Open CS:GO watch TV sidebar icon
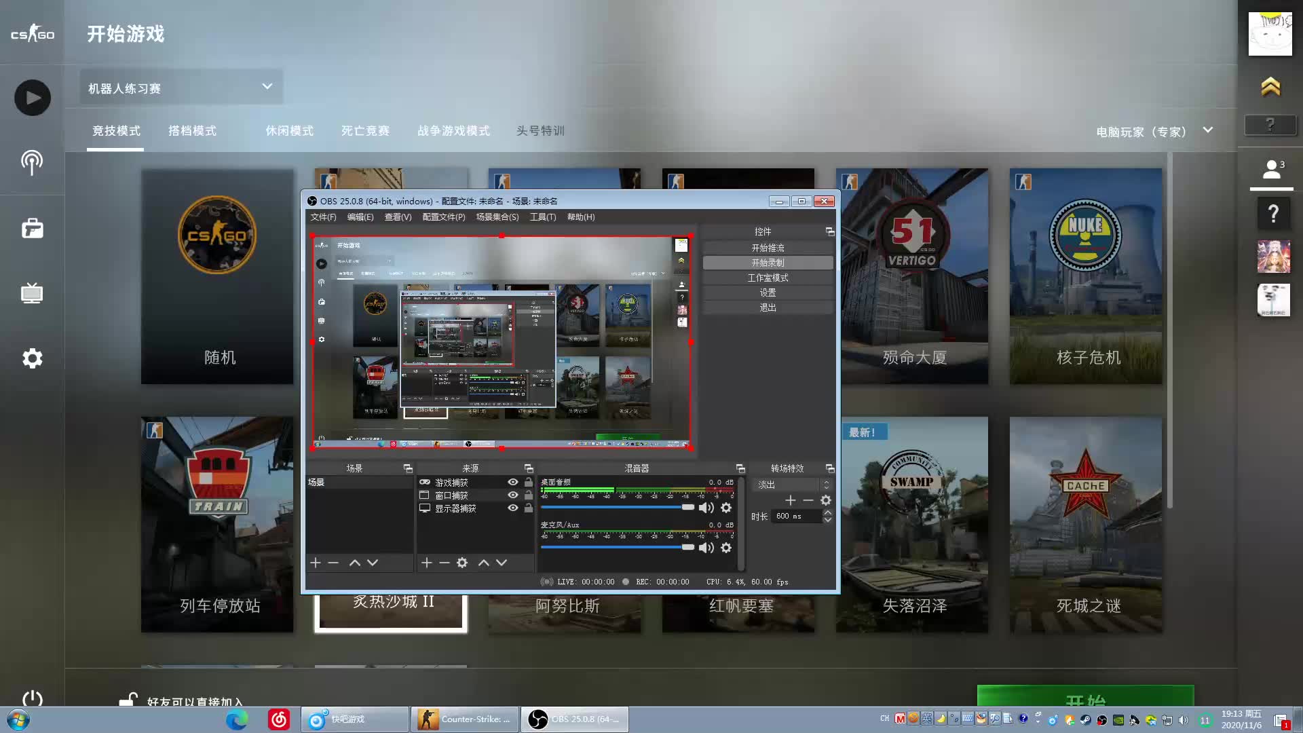1303x733 pixels. tap(32, 293)
